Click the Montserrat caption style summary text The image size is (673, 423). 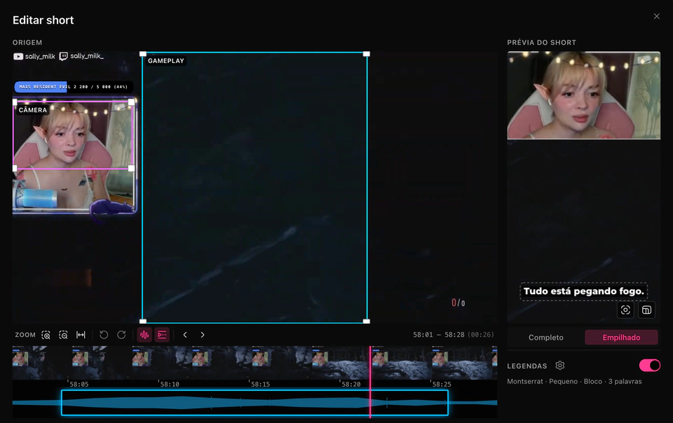[x=574, y=382]
